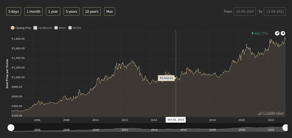
Task: Open the To date field
Action: 275,12
